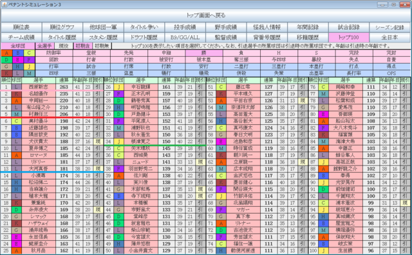Select team B blue swatch filter
Image resolution: width=412 pixels, height=255 pixels.
[x=18, y=53]
